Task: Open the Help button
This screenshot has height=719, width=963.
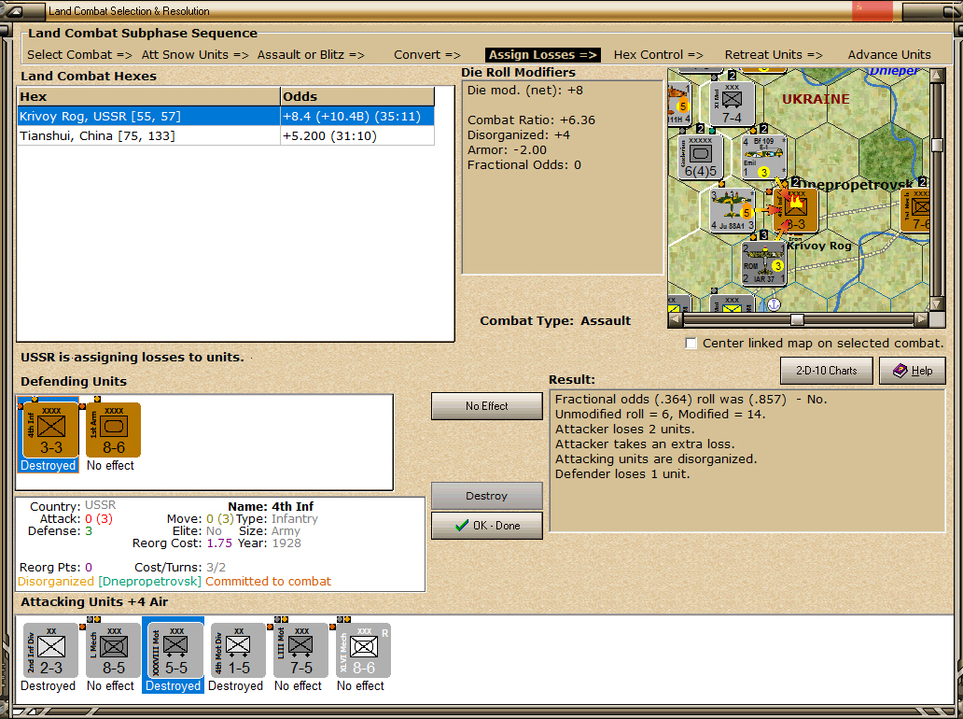Action: point(912,371)
